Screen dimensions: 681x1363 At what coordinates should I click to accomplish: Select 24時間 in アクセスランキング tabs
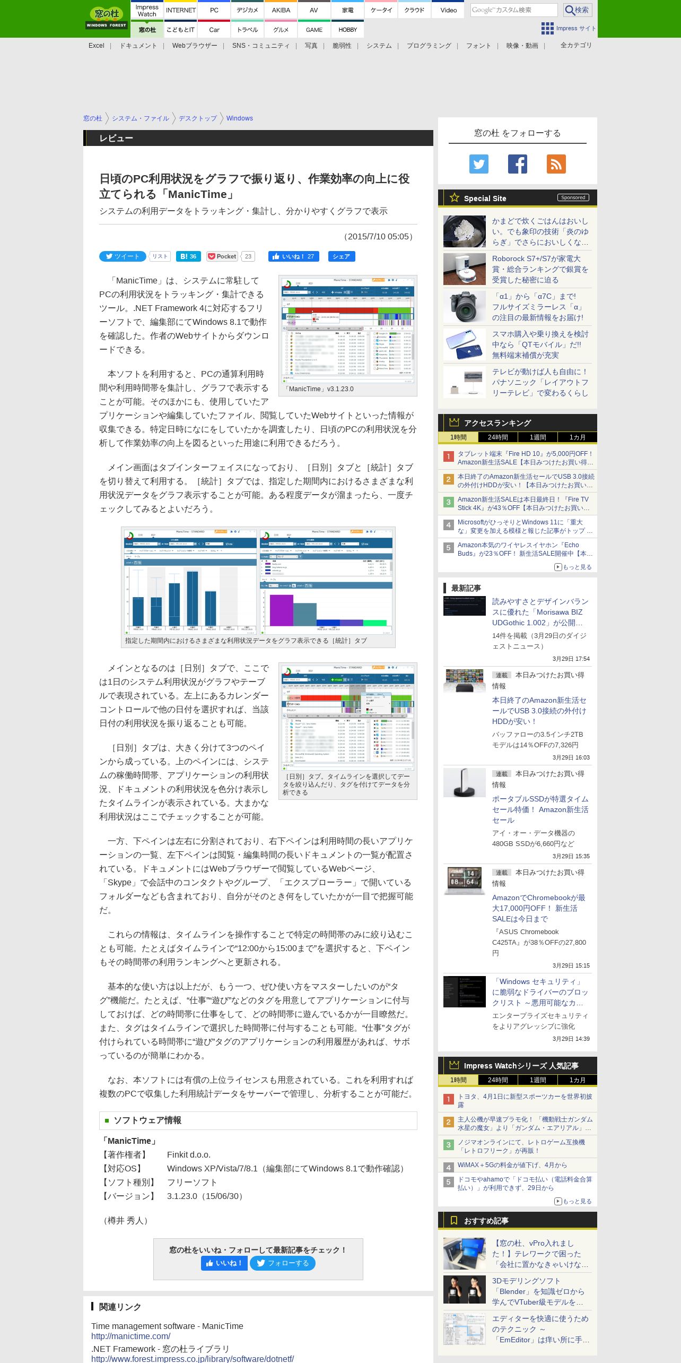click(x=497, y=437)
